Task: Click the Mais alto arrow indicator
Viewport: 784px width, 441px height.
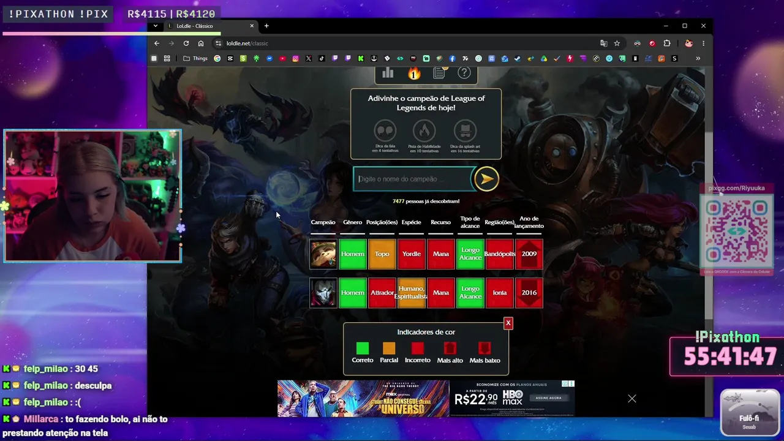Action: (450, 349)
